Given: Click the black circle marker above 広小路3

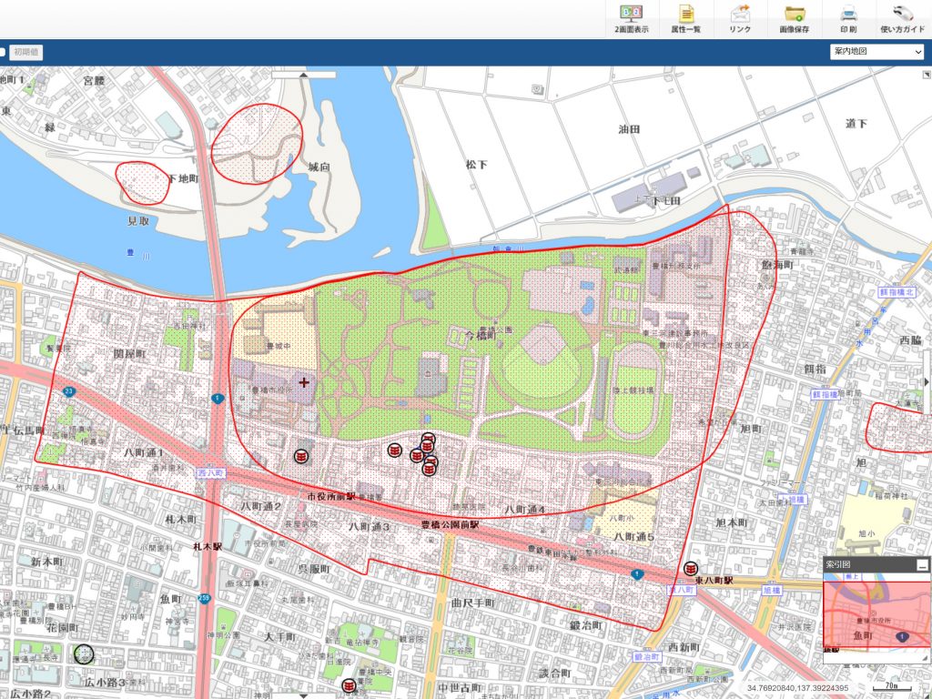Looking at the screenshot, I should [84, 654].
